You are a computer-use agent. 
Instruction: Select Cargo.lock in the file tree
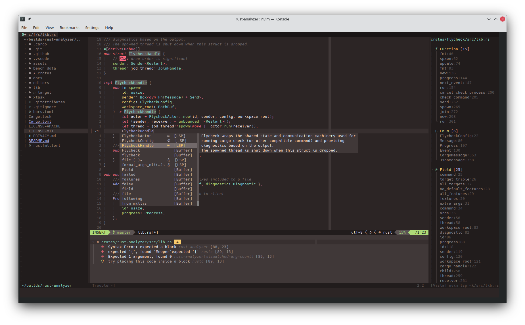click(40, 117)
